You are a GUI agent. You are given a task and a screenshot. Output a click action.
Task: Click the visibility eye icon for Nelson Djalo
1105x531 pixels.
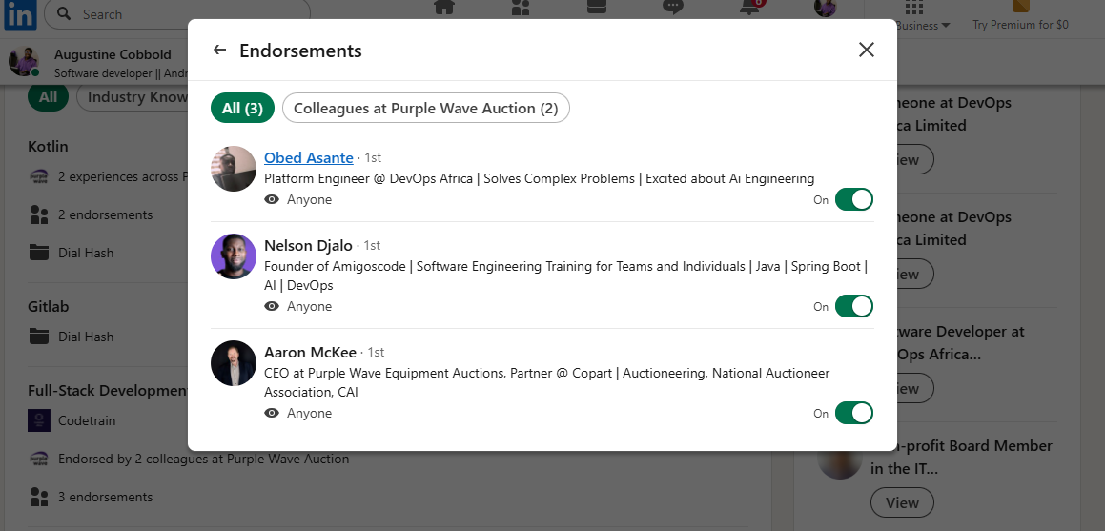(x=272, y=306)
